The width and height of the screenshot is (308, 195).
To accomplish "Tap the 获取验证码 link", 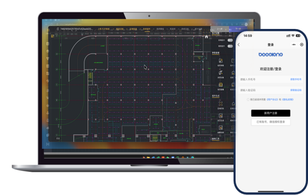I will click(296, 90).
